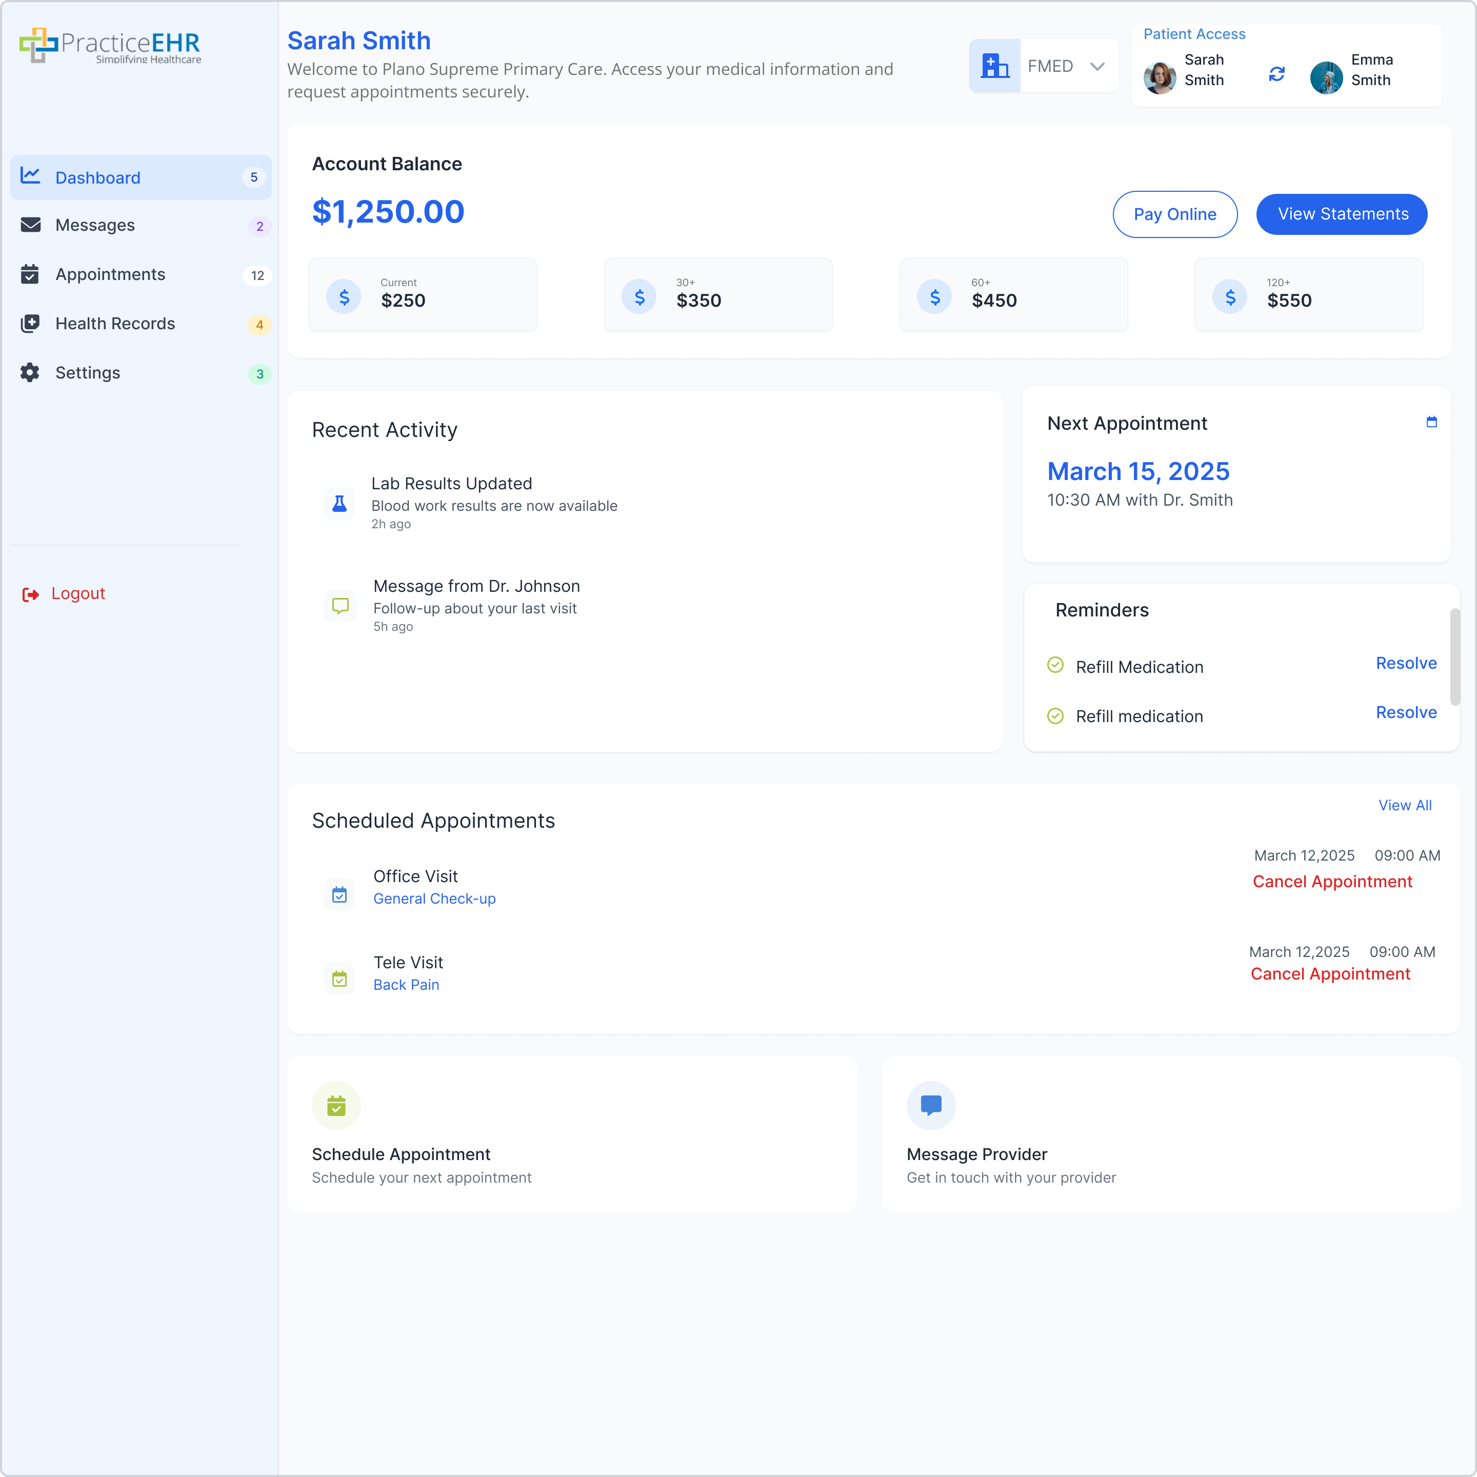Click the calendar icon in Next Appointment panel
This screenshot has width=1477, height=1477.
pos(1432,422)
